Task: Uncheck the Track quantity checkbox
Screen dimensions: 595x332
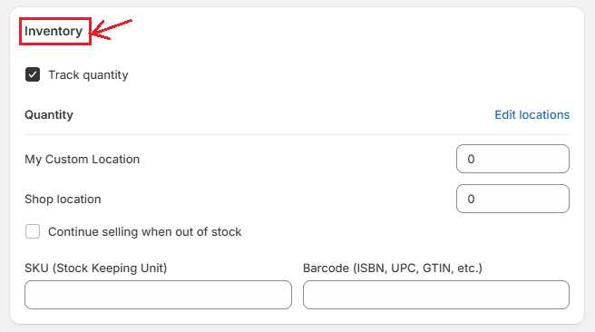Action: [33, 74]
